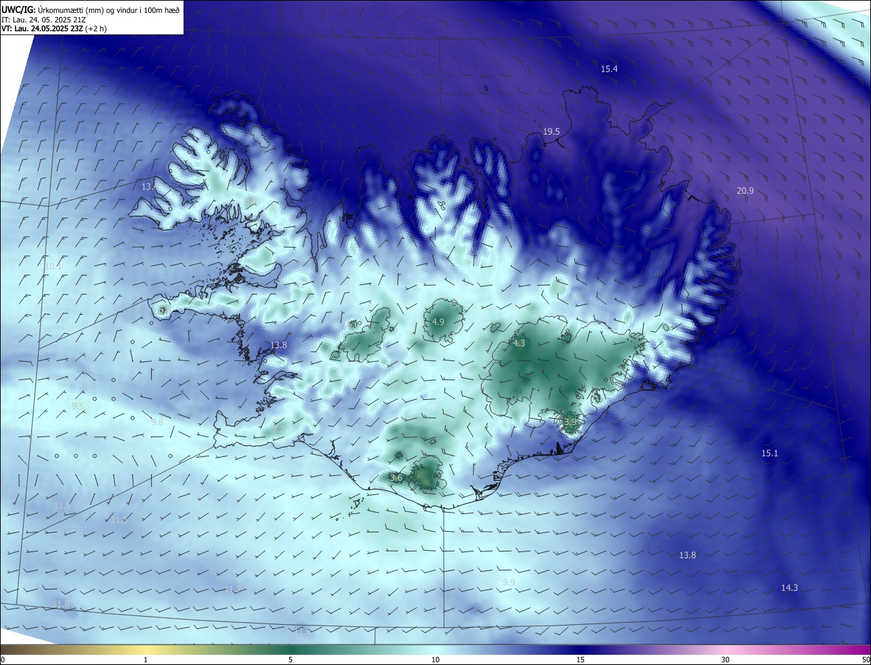Click the 19.5 value label

click(551, 131)
